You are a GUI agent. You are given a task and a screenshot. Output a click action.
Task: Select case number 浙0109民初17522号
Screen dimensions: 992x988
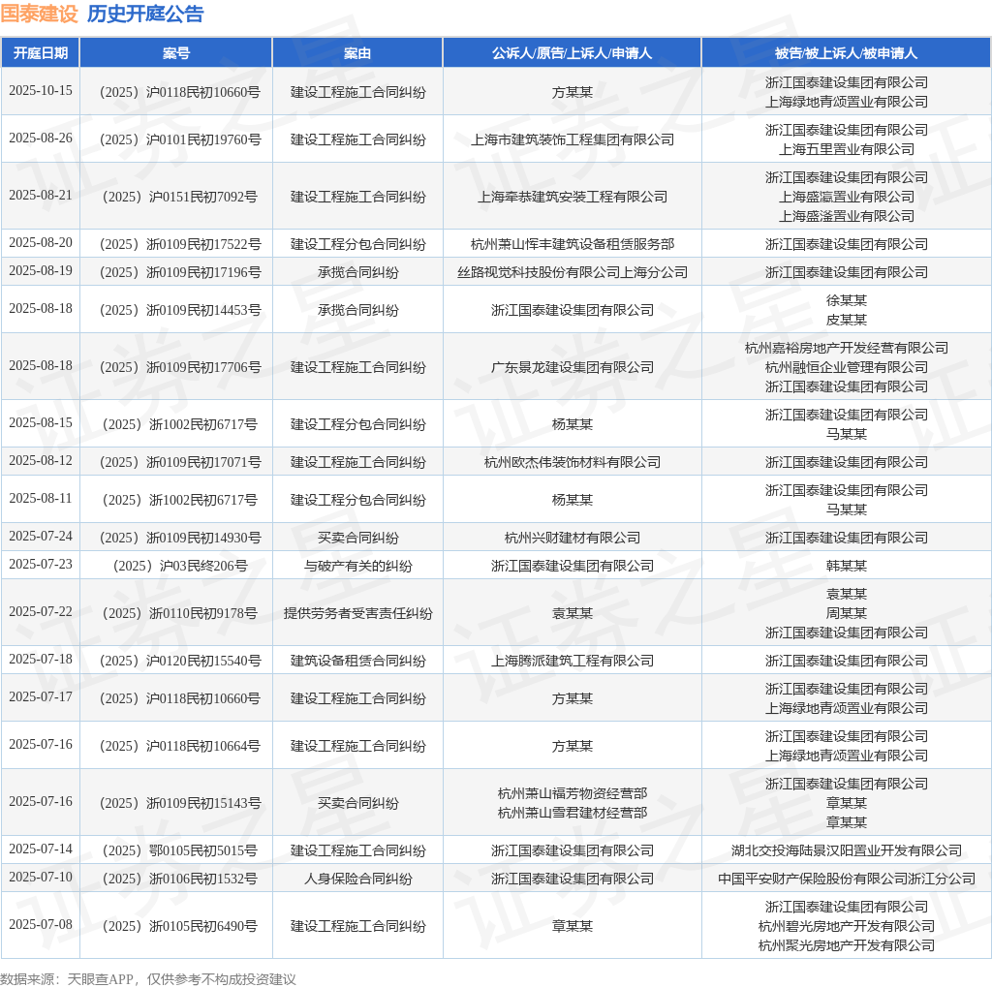[x=180, y=244]
